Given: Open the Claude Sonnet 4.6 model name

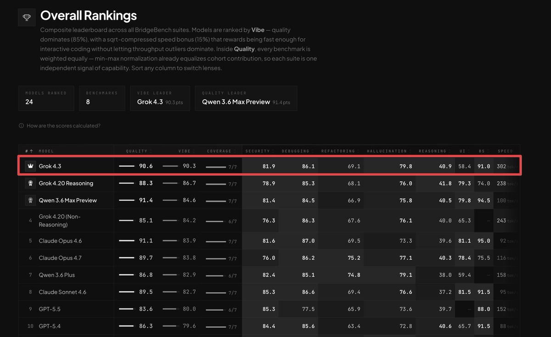Looking at the screenshot, I should pyautogui.click(x=62, y=292).
